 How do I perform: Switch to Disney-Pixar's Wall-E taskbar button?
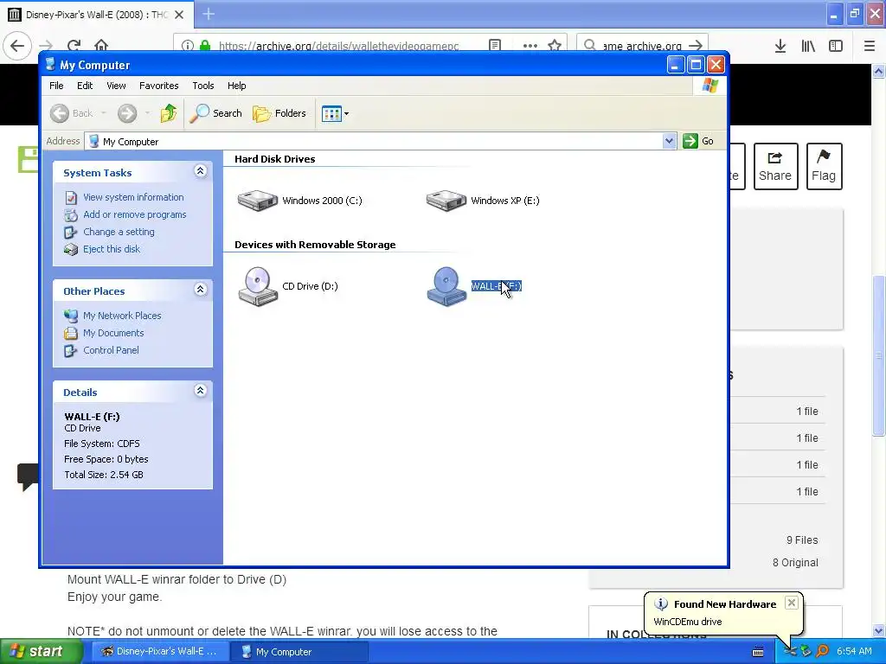coord(160,652)
